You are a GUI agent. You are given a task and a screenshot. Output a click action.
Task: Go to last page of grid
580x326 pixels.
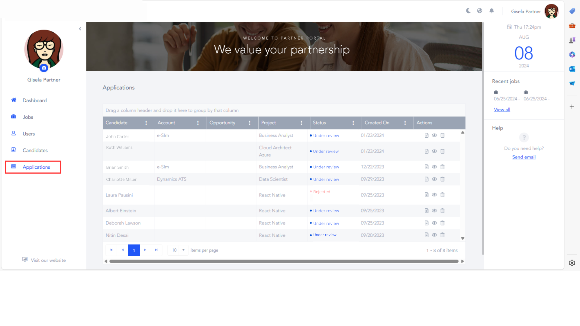(x=156, y=250)
